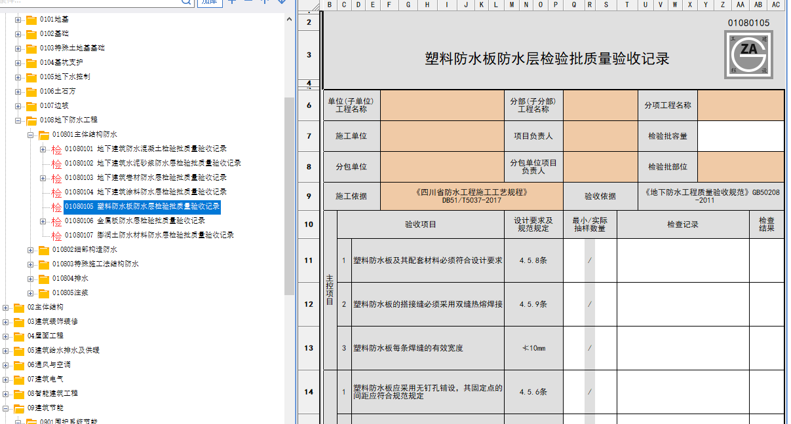Click the folder icon beside 0103特殊土地基基础
Image resolution: width=791 pixels, height=424 pixels.
click(x=31, y=48)
